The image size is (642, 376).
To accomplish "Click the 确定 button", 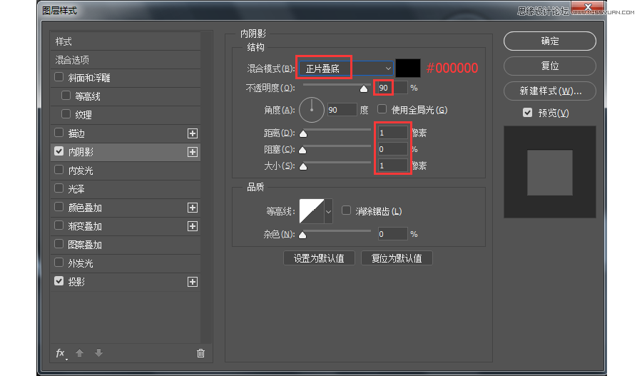I will (x=549, y=41).
